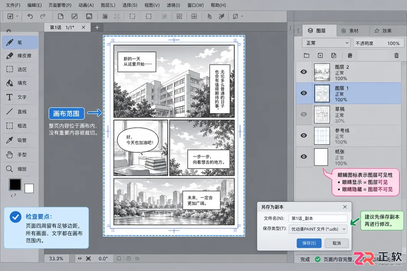Click the magnifier icon in bottom bar
Viewport: 407px width, 271px height.
pos(119,258)
